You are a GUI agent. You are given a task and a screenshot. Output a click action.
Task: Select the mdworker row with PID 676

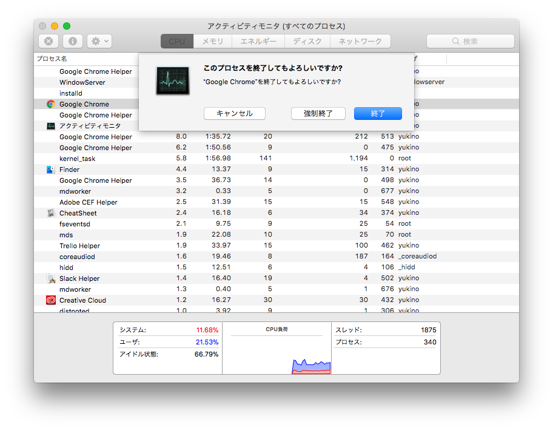coord(276,289)
